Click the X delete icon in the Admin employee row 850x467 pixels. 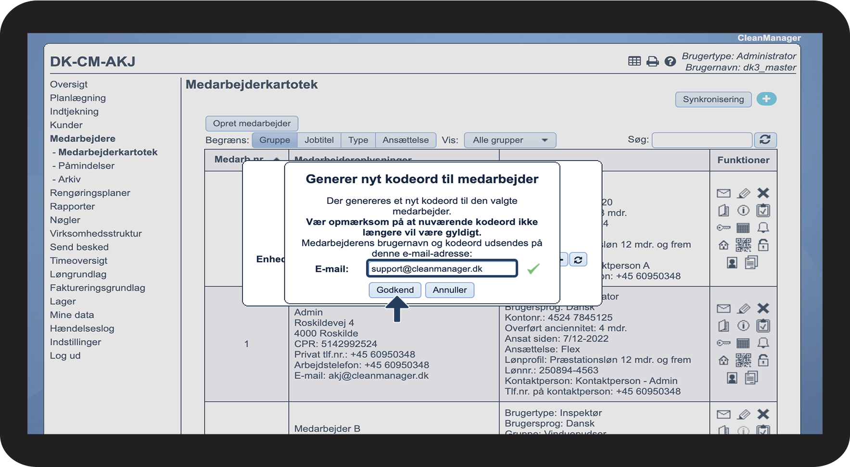click(763, 308)
